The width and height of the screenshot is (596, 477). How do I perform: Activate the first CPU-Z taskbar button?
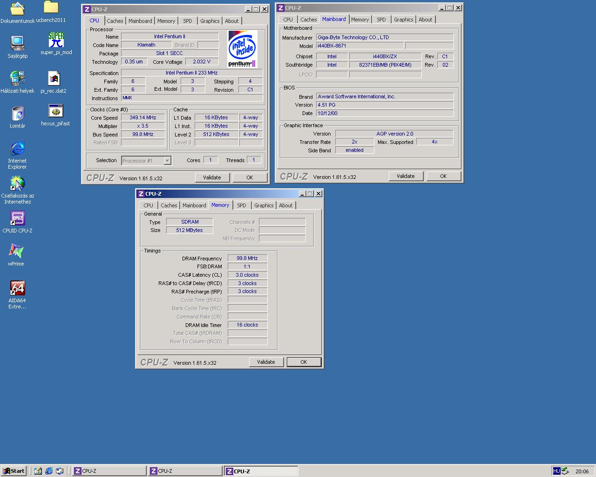pos(109,471)
